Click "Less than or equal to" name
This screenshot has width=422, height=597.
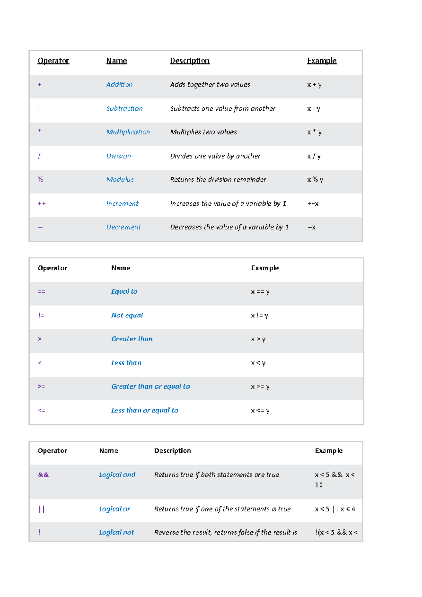(x=145, y=410)
